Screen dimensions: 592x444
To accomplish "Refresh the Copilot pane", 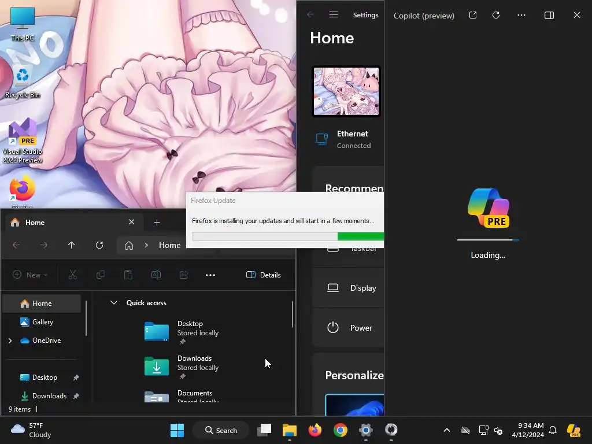I will coord(496,15).
